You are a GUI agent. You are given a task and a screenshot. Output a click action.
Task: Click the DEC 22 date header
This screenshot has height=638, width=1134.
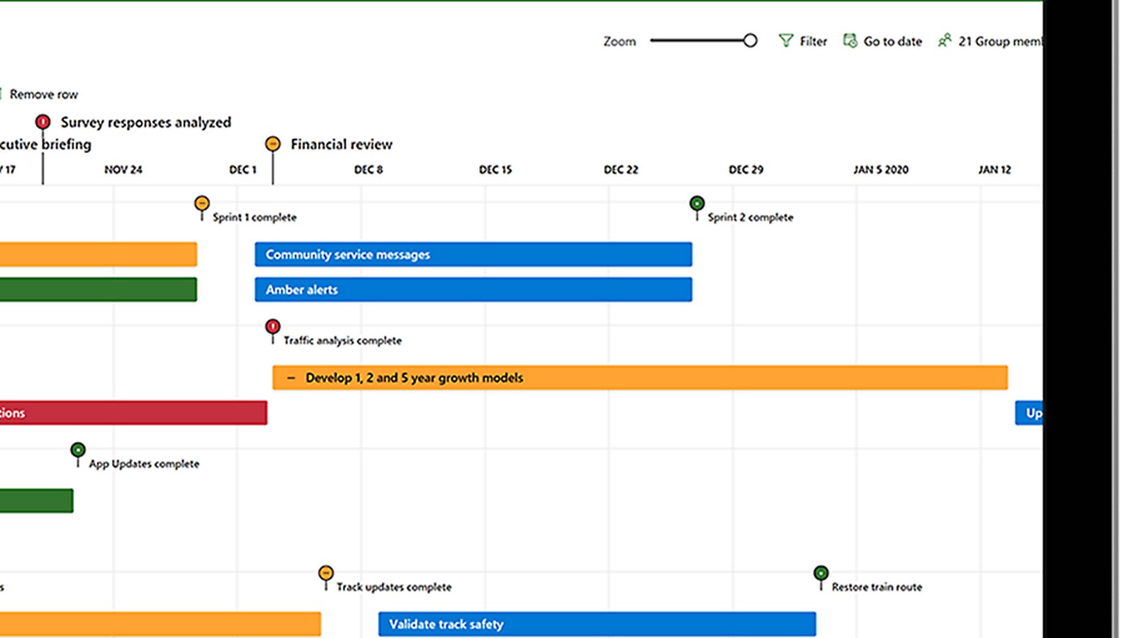[621, 169]
